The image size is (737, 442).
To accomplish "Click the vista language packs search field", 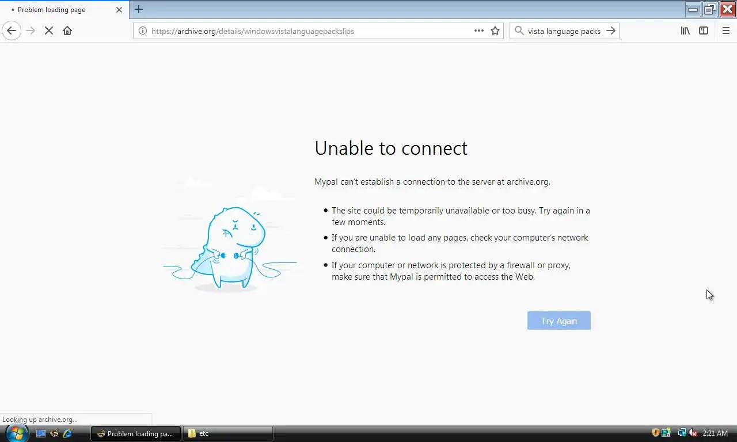I will (564, 31).
